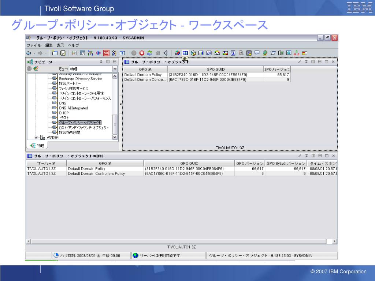The width and height of the screenshot is (375, 281).
Task: Select the Browser view icon
Action: (x=289, y=53)
